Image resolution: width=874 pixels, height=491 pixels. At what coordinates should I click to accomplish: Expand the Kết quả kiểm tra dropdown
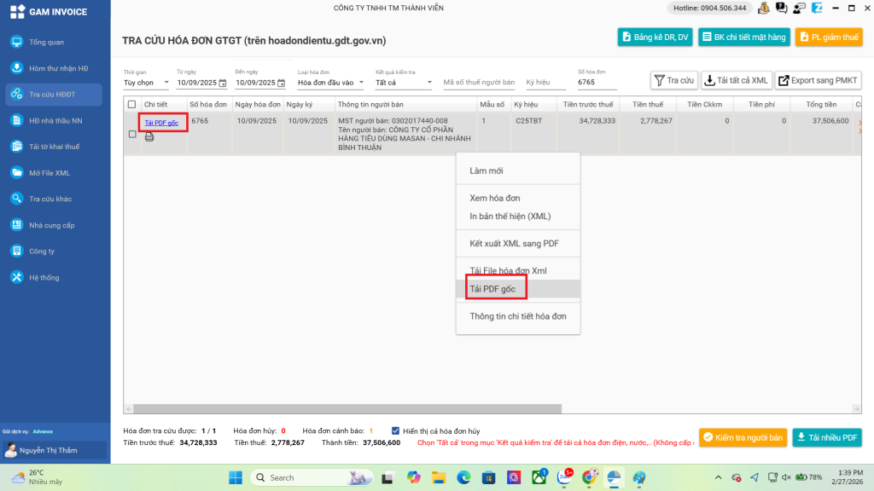pyautogui.click(x=429, y=83)
